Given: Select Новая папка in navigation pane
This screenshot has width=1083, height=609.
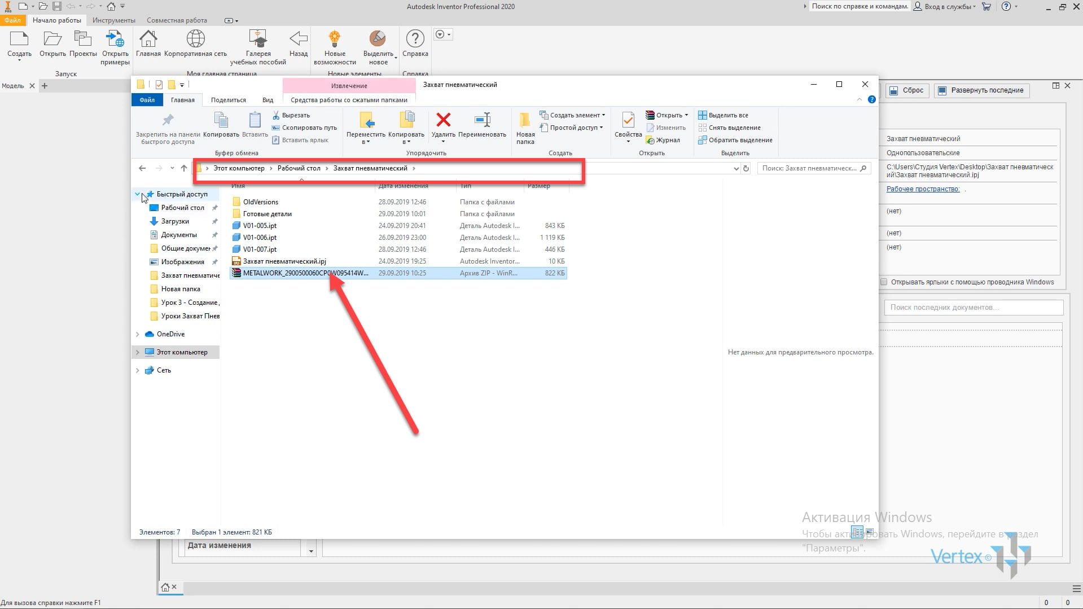Looking at the screenshot, I should (181, 289).
